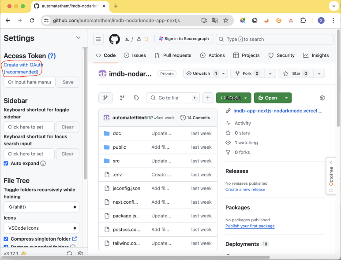Open the Chrome tab search chevron
Viewport: 341px width, 260px height.
coord(334,6)
